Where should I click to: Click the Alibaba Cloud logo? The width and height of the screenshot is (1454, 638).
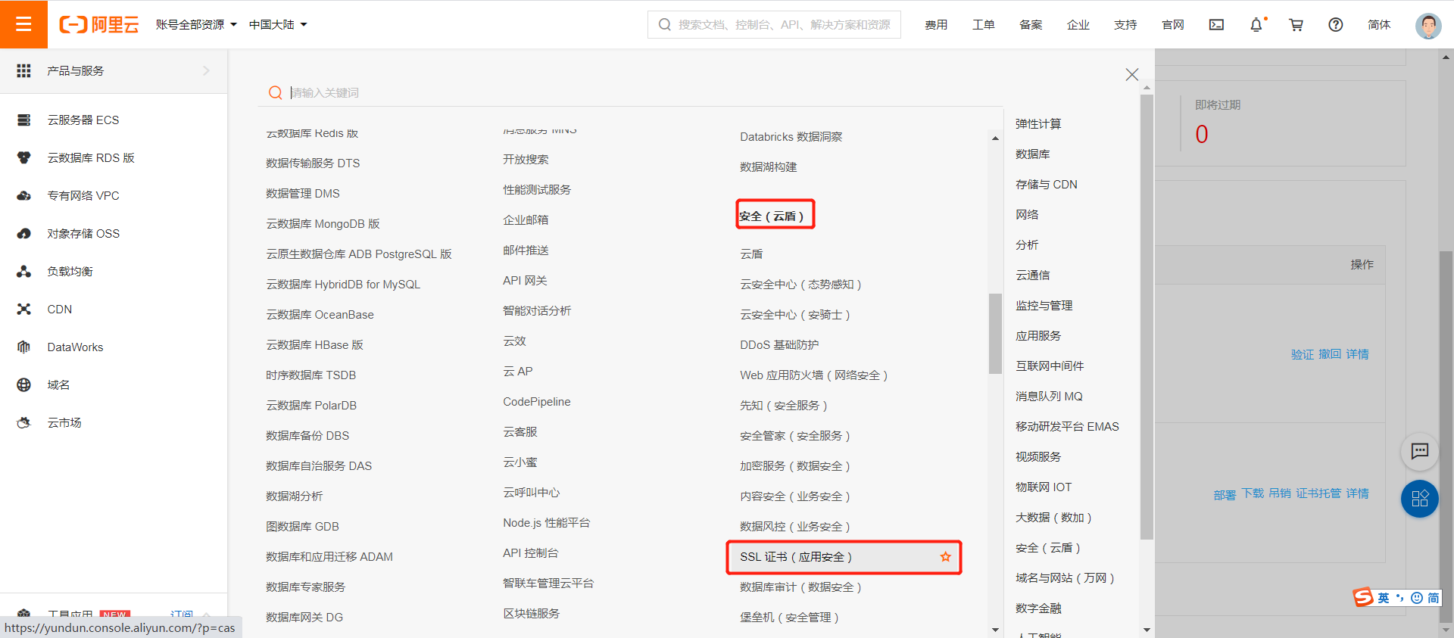[x=99, y=24]
